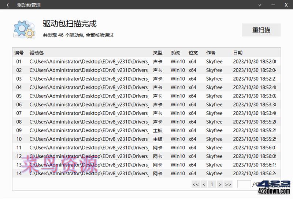Select Skyfree cell in row 13
The image size is (293, 199).
coord(214,165)
